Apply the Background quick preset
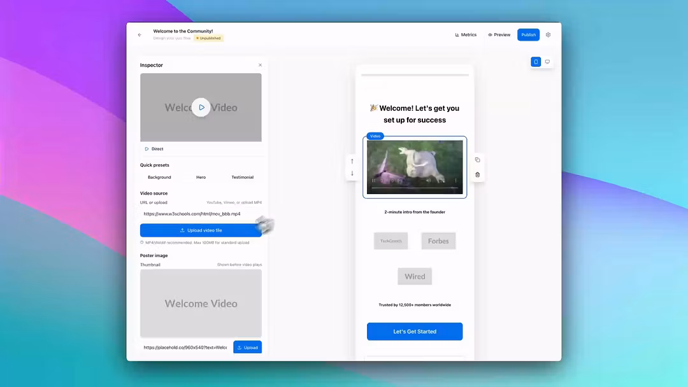This screenshot has height=387, width=688. [x=159, y=178]
